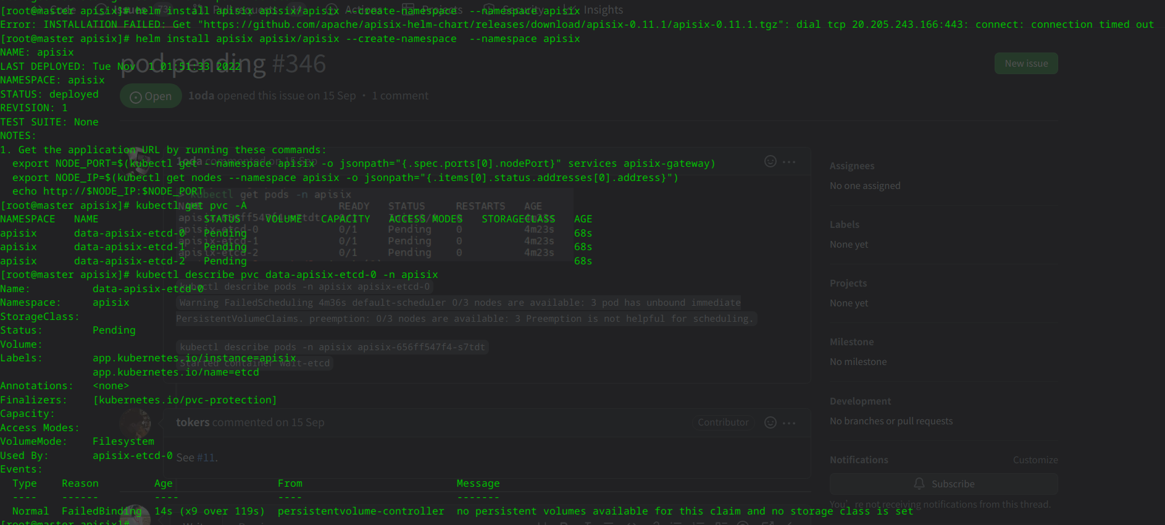Click 'Status: Pending' in pvc description
Viewport: 1165px width, 525px height.
coord(68,330)
